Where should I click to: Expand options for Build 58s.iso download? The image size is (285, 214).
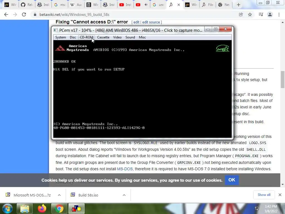tap(124, 195)
